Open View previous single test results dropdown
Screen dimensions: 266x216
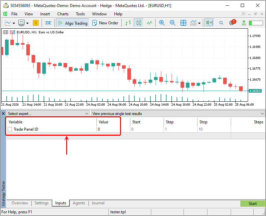(178, 113)
